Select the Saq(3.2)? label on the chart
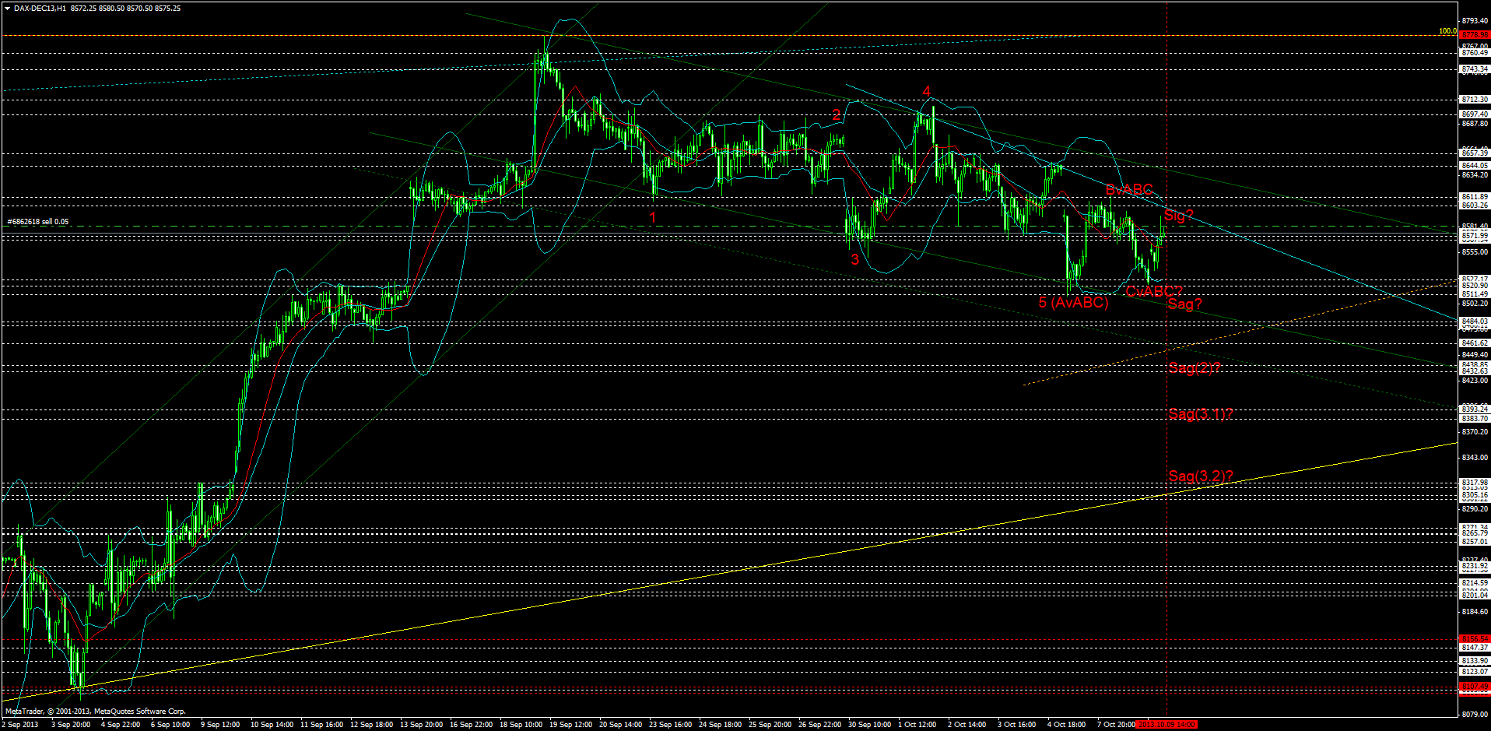The height and width of the screenshot is (731, 1491). (x=1201, y=476)
